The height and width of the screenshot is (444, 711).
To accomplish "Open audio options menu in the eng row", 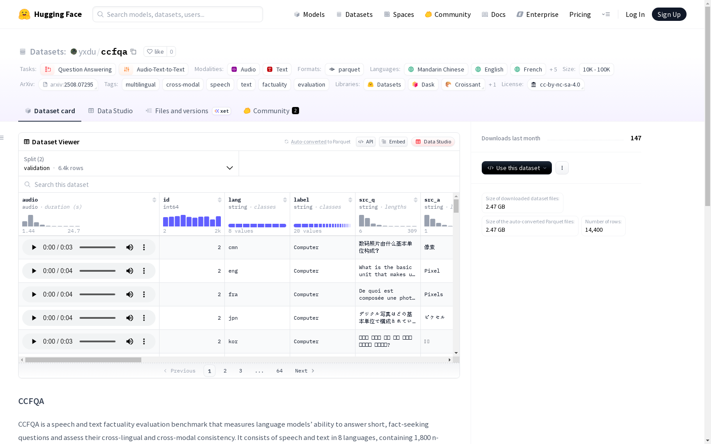I will pos(144,271).
